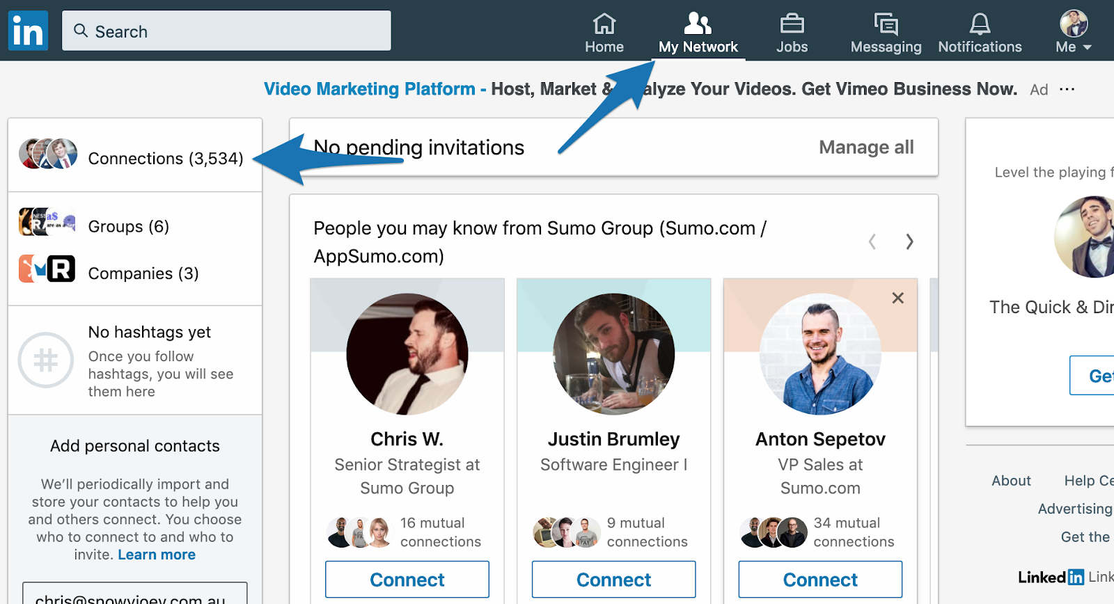Connect with Justin Brumley
Screen dimensions: 1114x604
tap(614, 580)
